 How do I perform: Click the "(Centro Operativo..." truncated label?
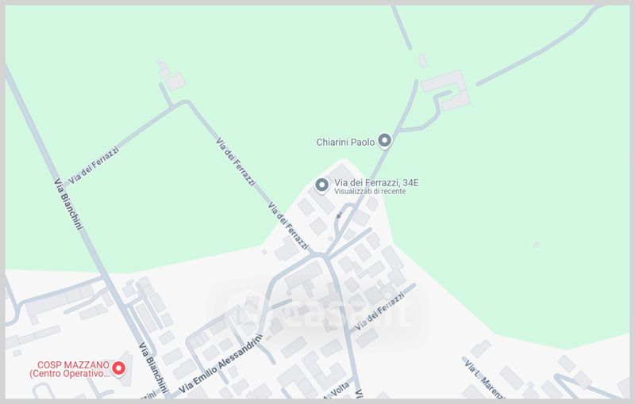tap(69, 374)
